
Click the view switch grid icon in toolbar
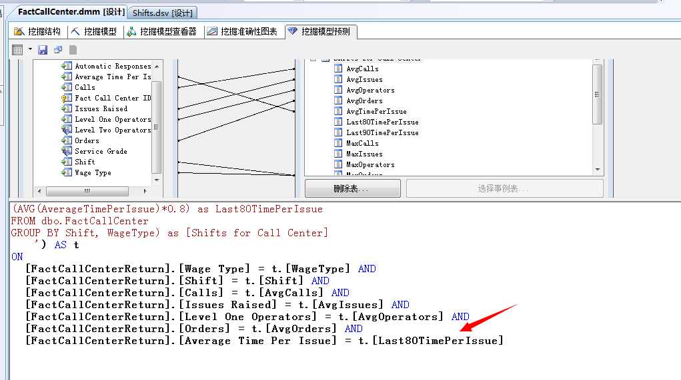pyautogui.click(x=17, y=50)
